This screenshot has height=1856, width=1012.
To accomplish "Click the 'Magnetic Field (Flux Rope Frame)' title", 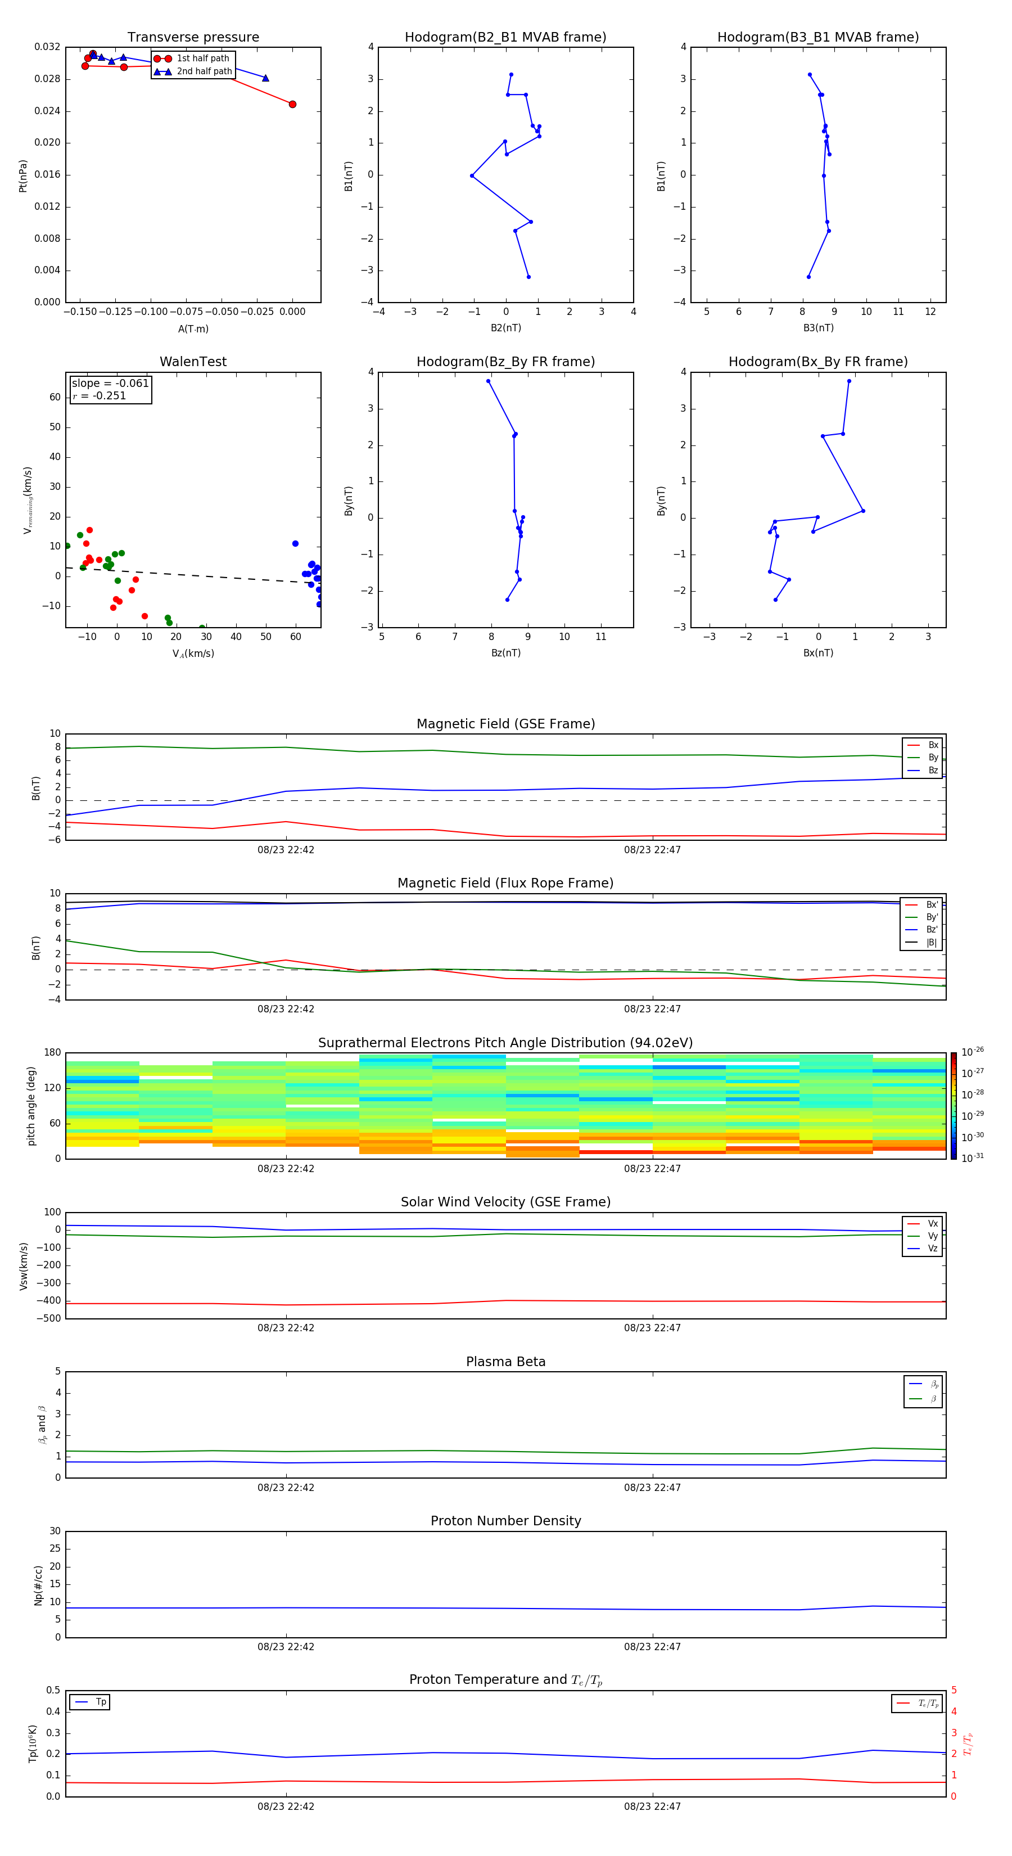I will click(505, 884).
